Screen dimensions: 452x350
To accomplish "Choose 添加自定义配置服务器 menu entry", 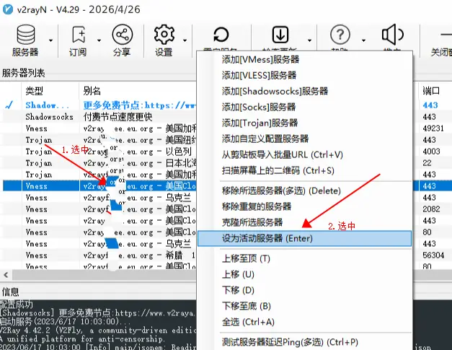I will [x=305, y=139].
